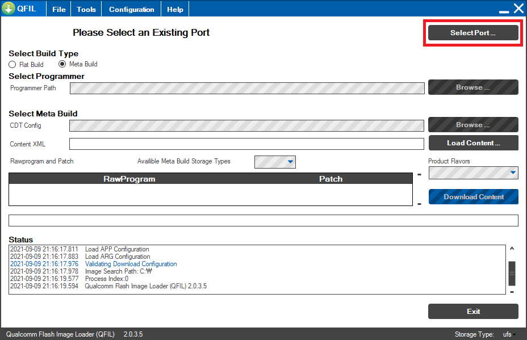Select the 'Qualcomm Flash Image Loader (QFIL) 2.0.3.5' log line

click(x=108, y=286)
